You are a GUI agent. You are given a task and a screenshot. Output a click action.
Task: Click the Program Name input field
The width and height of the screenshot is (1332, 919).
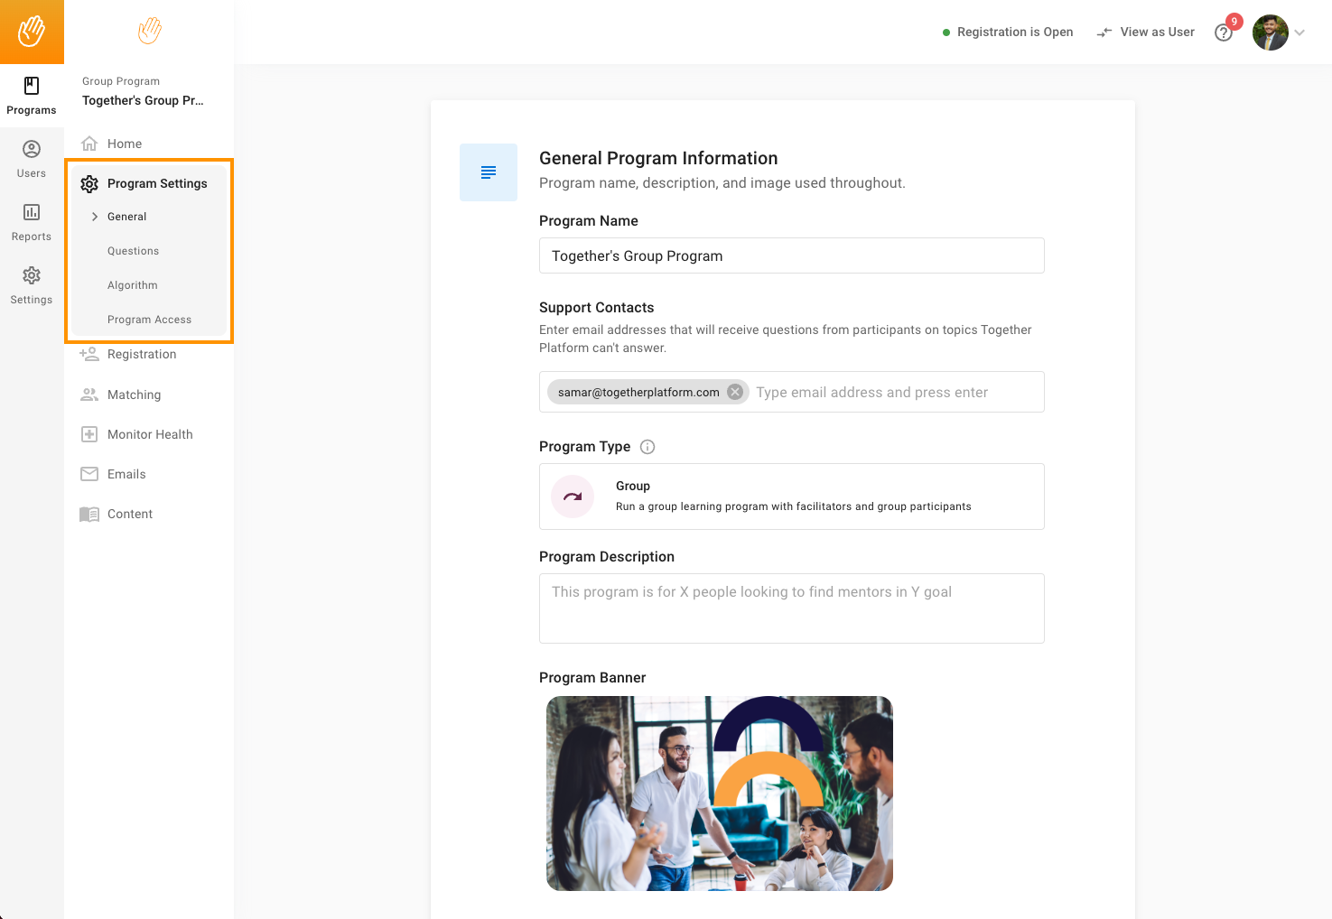[x=792, y=255]
